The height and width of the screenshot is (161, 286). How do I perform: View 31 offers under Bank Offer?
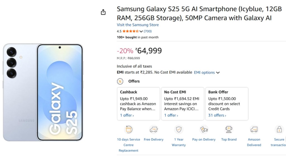point(217,115)
